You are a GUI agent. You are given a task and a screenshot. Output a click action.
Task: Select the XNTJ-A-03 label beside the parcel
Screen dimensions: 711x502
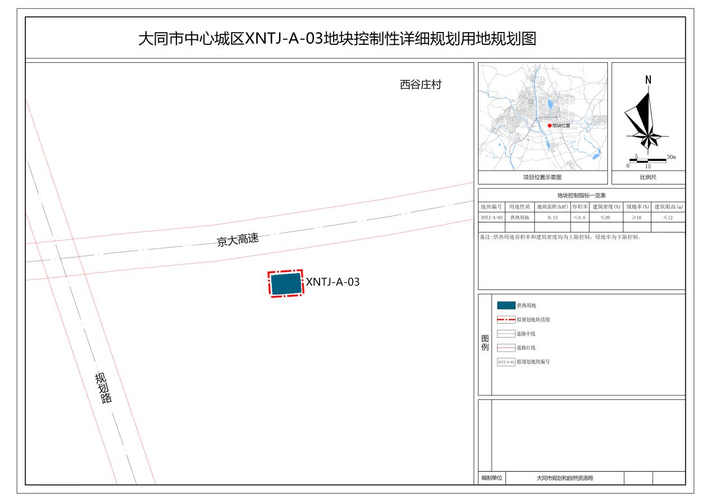coord(332,282)
